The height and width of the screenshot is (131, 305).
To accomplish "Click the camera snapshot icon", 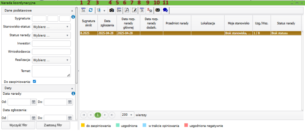I will coord(112,10).
